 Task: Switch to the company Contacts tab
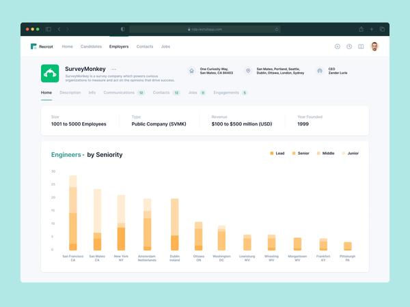[166, 93]
